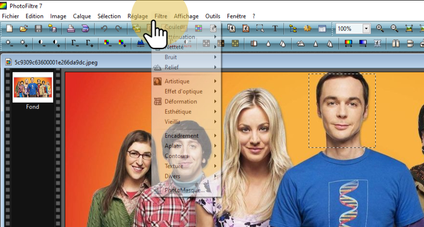This screenshot has height=227, width=424.
Task: Expand the Aplatir submenu arrow
Action: [x=215, y=146]
